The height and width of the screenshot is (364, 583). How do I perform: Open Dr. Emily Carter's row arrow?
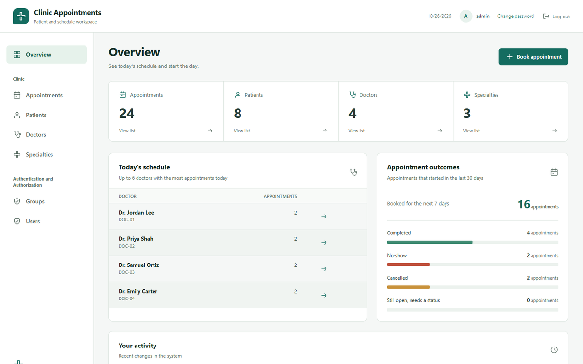(x=324, y=295)
